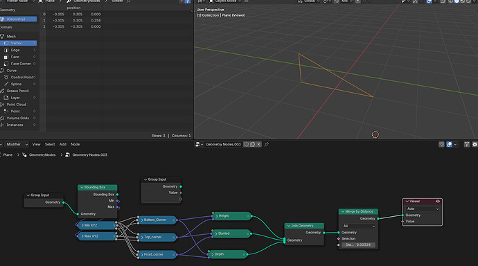Screen dimensions: 478x266
Task: Expand the Height node
Action: (x=217, y=215)
